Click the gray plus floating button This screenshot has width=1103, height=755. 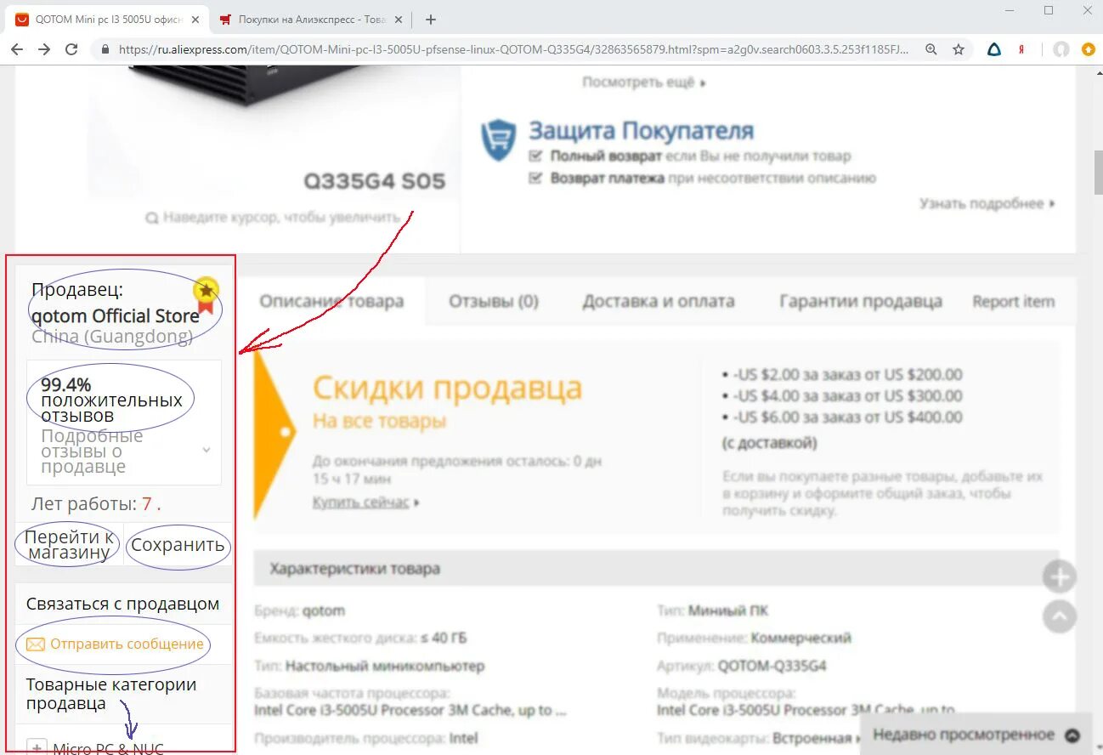pyautogui.click(x=1060, y=578)
